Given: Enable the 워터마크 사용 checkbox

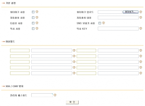Looking at the screenshot, I should click(33, 12).
